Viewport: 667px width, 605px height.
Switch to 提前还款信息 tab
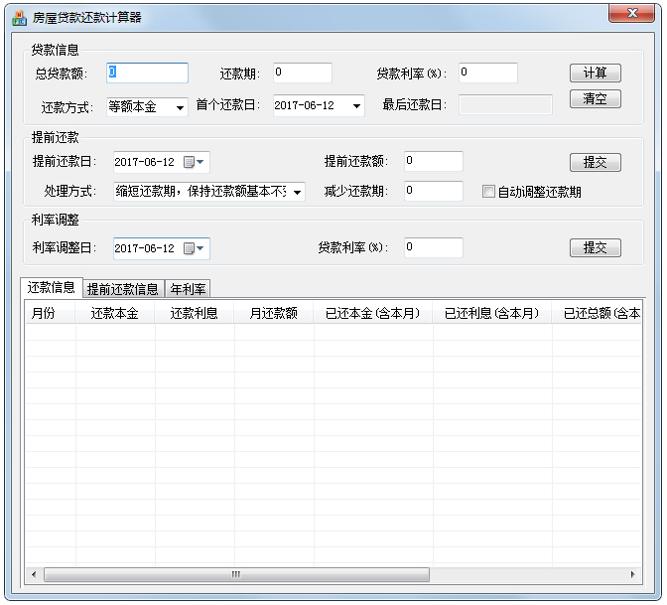123,289
